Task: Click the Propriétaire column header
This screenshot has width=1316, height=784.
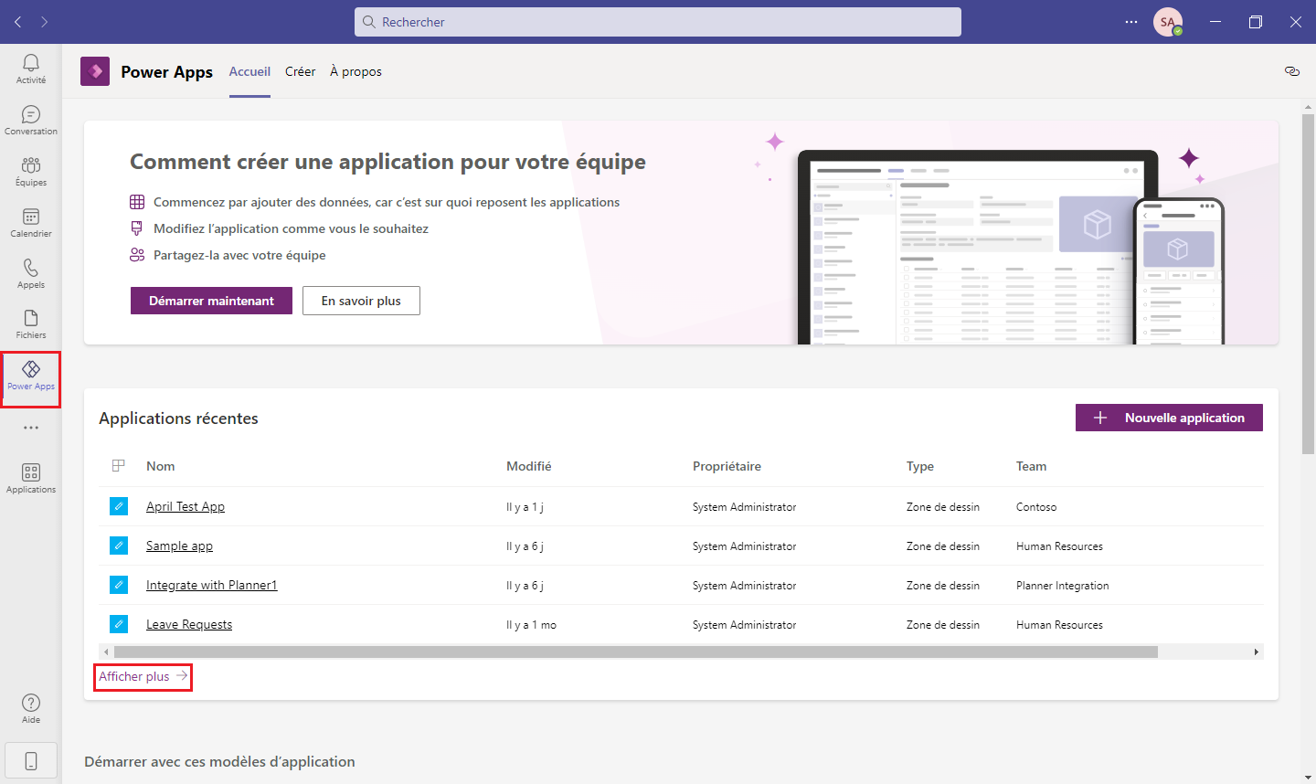Action: tap(727, 466)
